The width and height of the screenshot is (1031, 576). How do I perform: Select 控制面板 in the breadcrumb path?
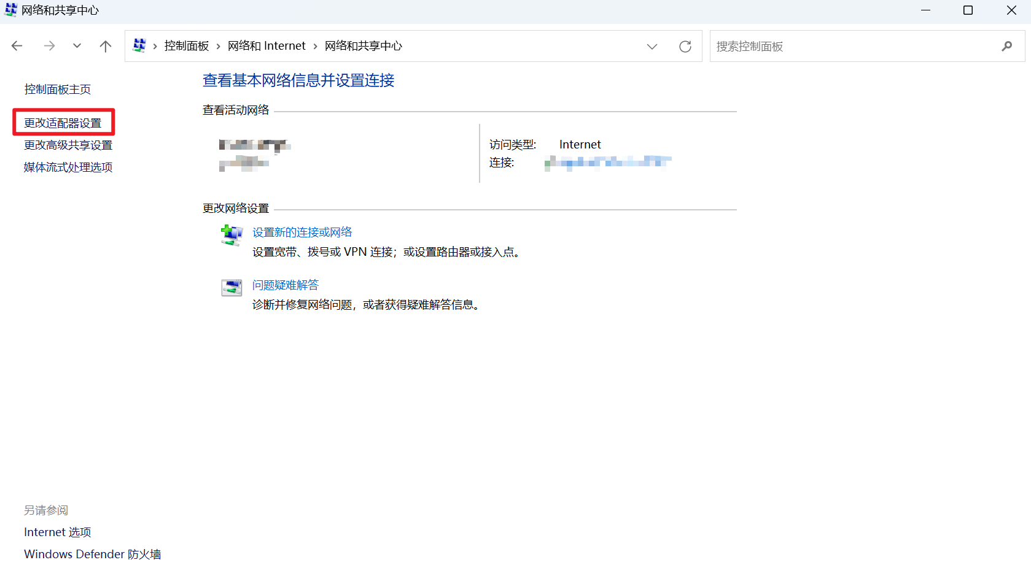186,45
